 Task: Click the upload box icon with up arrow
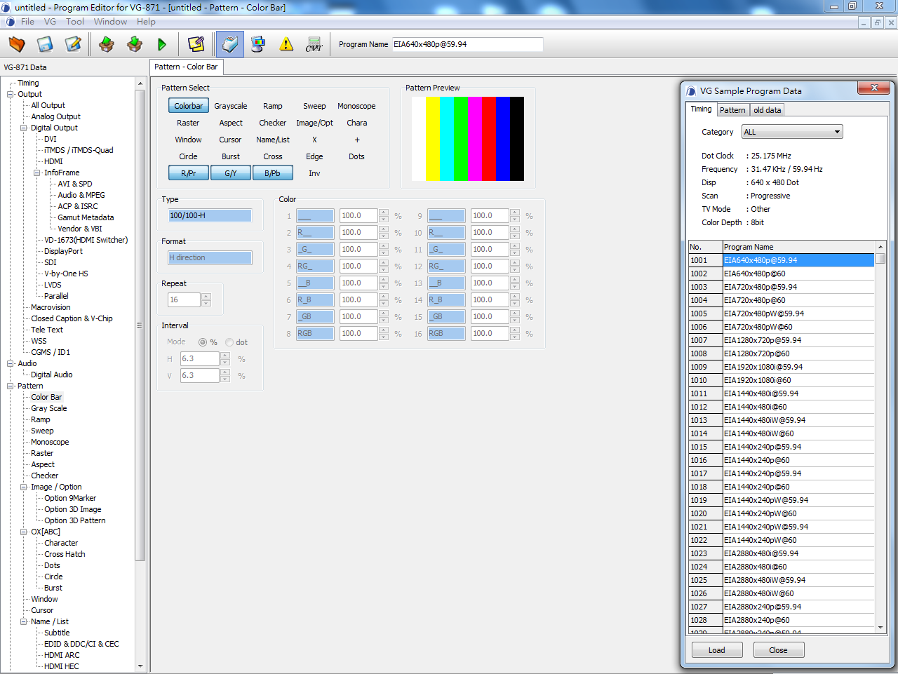[x=107, y=44]
